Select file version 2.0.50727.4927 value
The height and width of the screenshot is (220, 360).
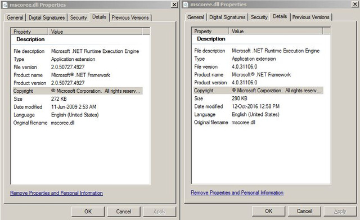pyautogui.click(x=67, y=67)
